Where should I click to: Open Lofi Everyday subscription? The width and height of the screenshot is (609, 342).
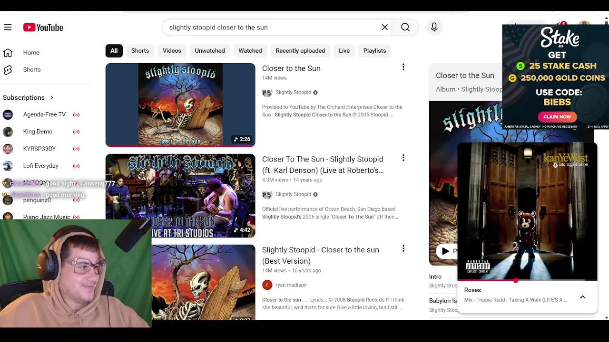pyautogui.click(x=40, y=166)
